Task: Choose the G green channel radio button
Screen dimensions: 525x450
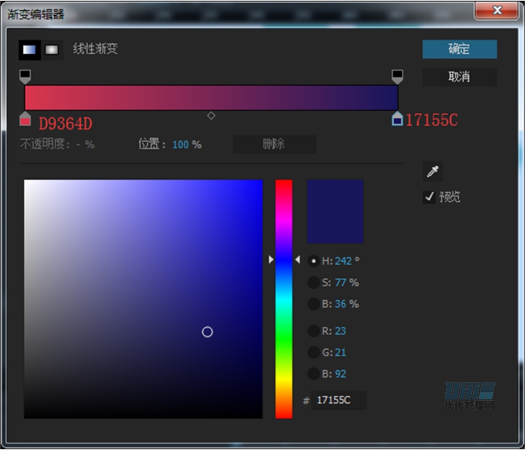Action: point(313,352)
